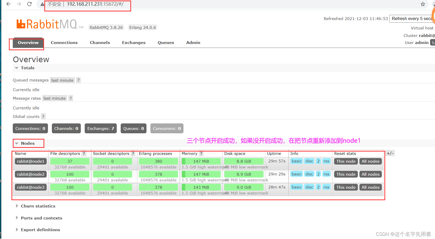Click rabbit@node3 uptime 28m 47s
The width and height of the screenshot is (435, 239).
[x=277, y=187]
